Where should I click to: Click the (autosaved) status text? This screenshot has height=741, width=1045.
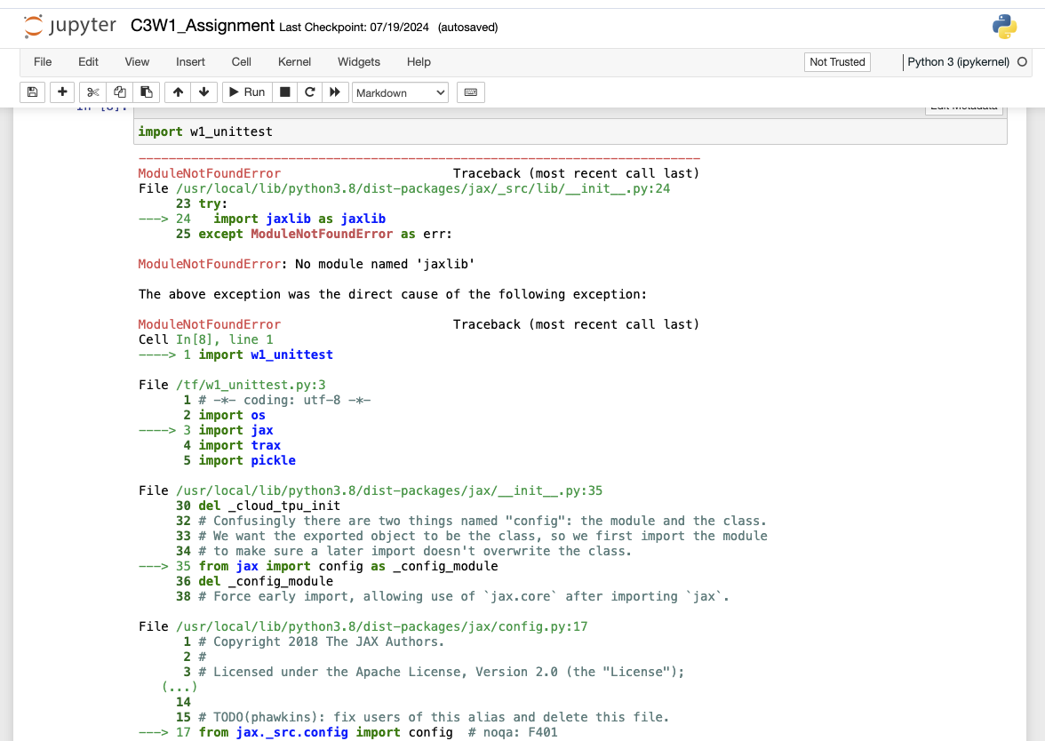[467, 28]
